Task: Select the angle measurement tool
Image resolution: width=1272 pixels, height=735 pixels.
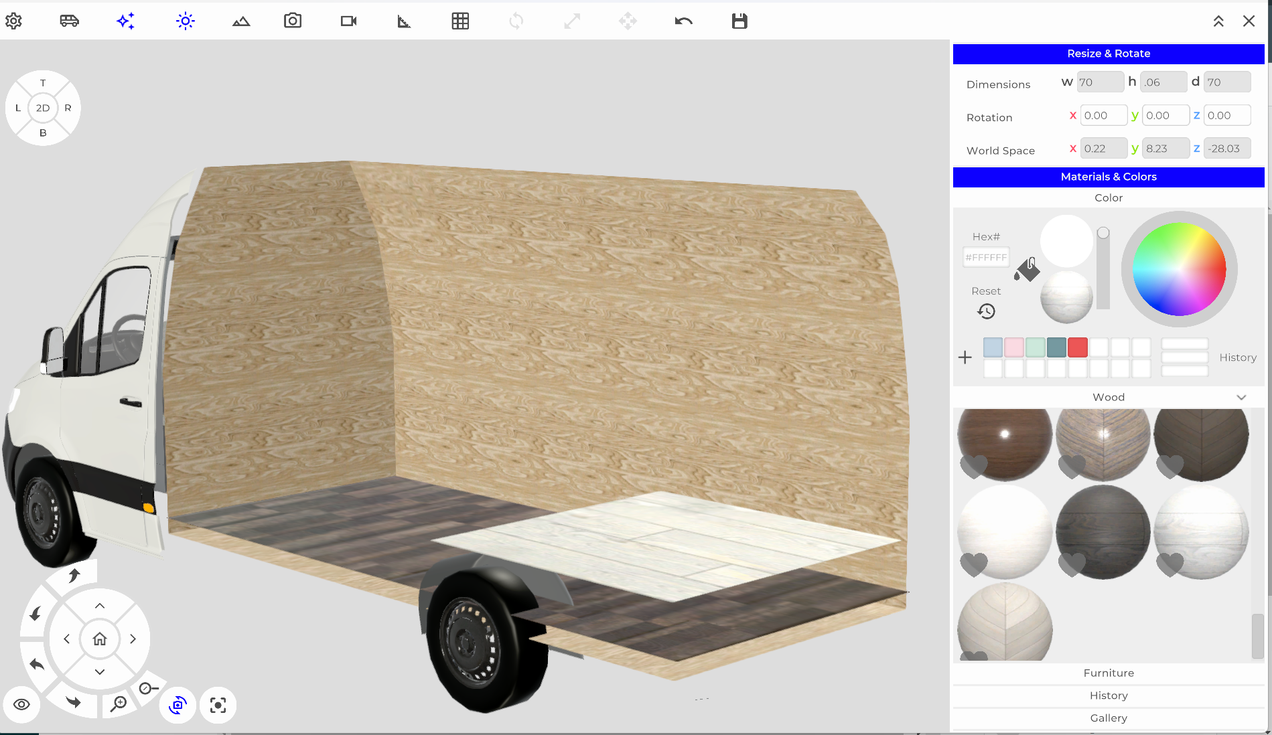Action: coord(404,21)
